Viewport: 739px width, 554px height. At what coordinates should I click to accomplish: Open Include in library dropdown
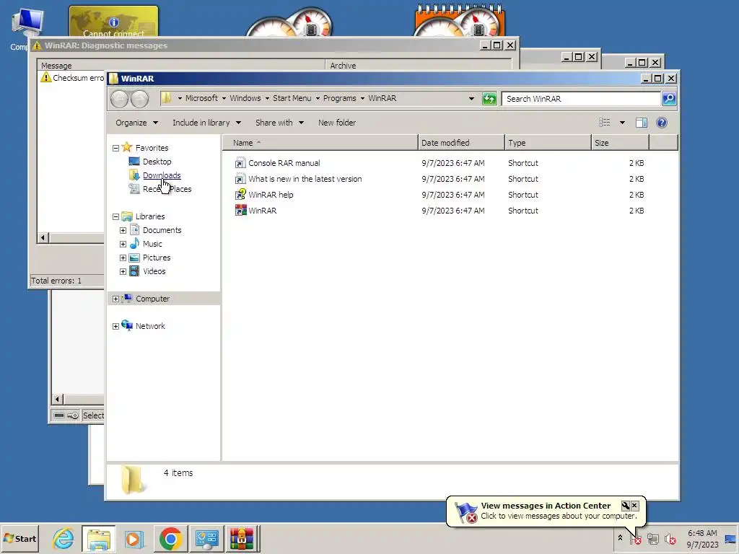(x=206, y=123)
